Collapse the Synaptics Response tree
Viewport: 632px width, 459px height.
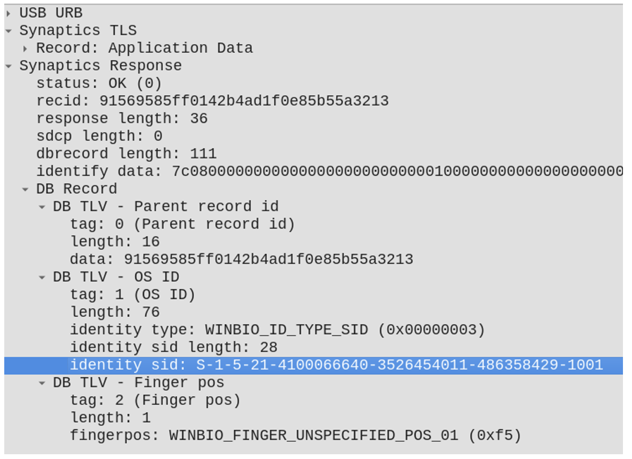pos(9,66)
